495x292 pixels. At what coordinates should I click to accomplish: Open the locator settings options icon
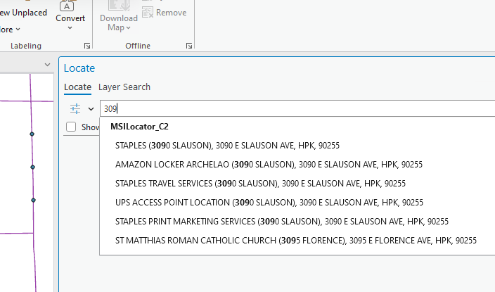pos(75,109)
